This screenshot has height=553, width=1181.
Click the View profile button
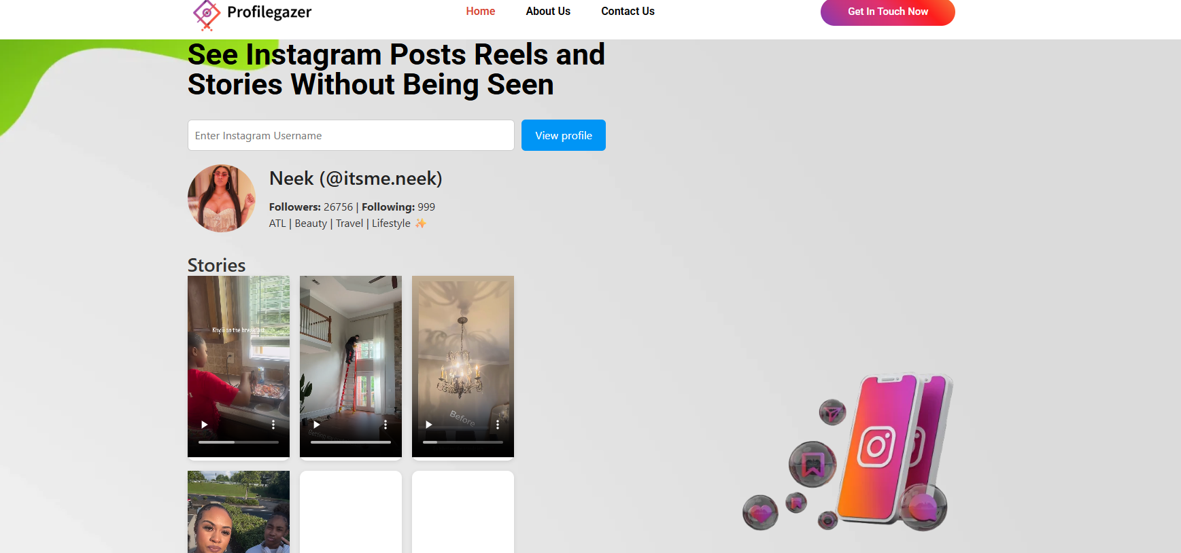563,135
